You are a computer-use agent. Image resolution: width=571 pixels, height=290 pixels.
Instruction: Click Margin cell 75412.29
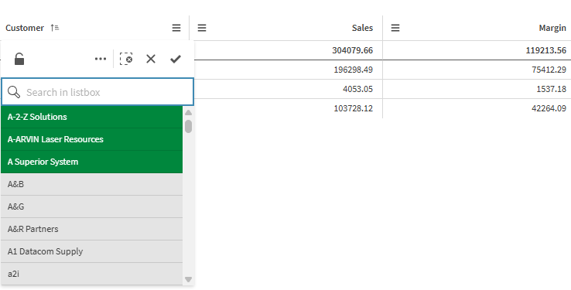tap(549, 70)
